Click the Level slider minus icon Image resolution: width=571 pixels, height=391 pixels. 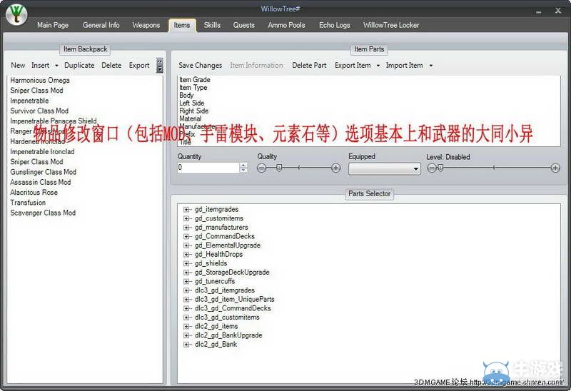pyautogui.click(x=431, y=168)
